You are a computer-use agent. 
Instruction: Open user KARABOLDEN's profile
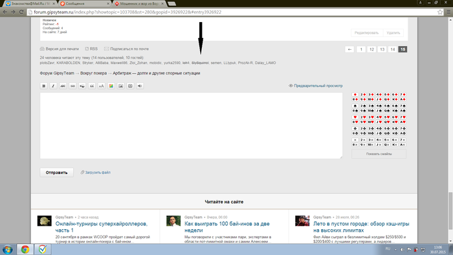tap(68, 63)
